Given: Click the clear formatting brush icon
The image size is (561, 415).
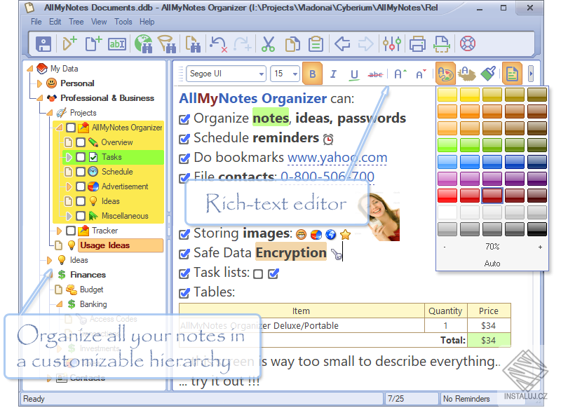Looking at the screenshot, I should point(488,74).
